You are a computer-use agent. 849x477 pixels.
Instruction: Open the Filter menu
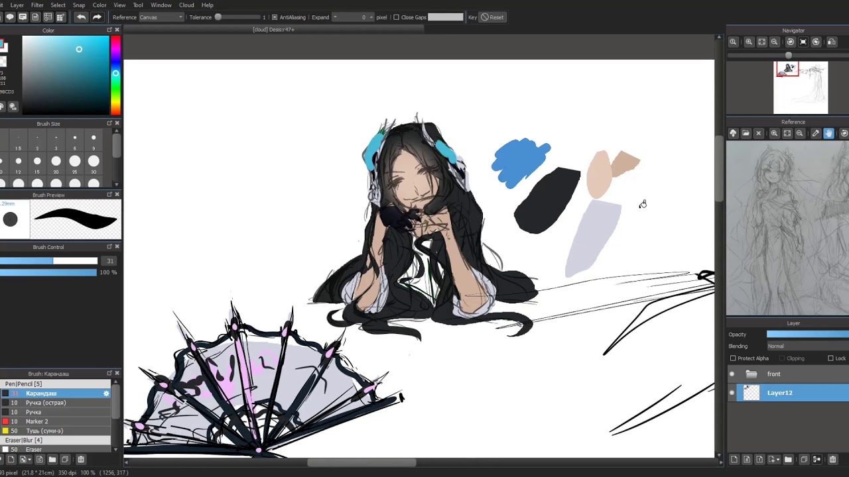pos(37,5)
